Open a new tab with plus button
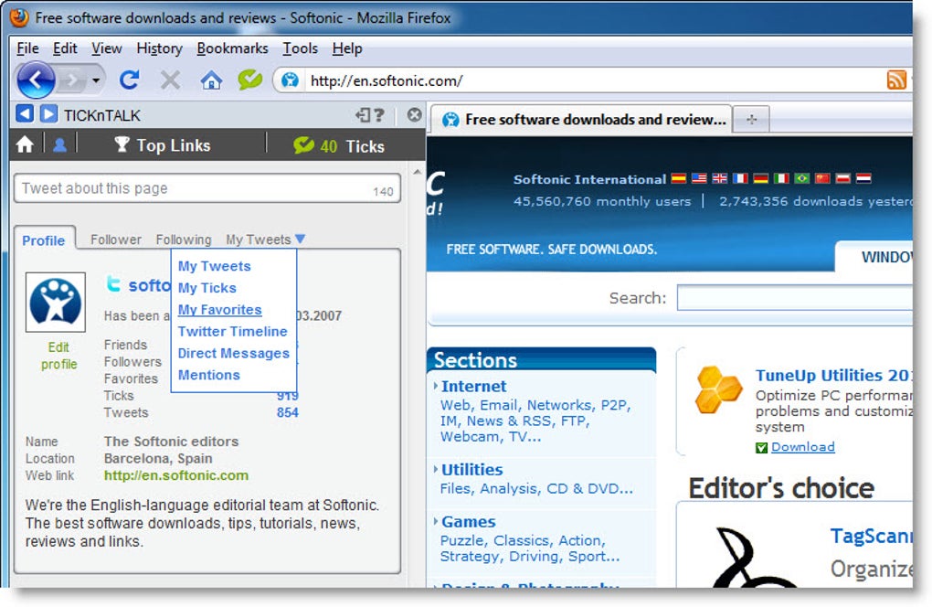Image resolution: width=932 pixels, height=607 pixels. coord(751,120)
